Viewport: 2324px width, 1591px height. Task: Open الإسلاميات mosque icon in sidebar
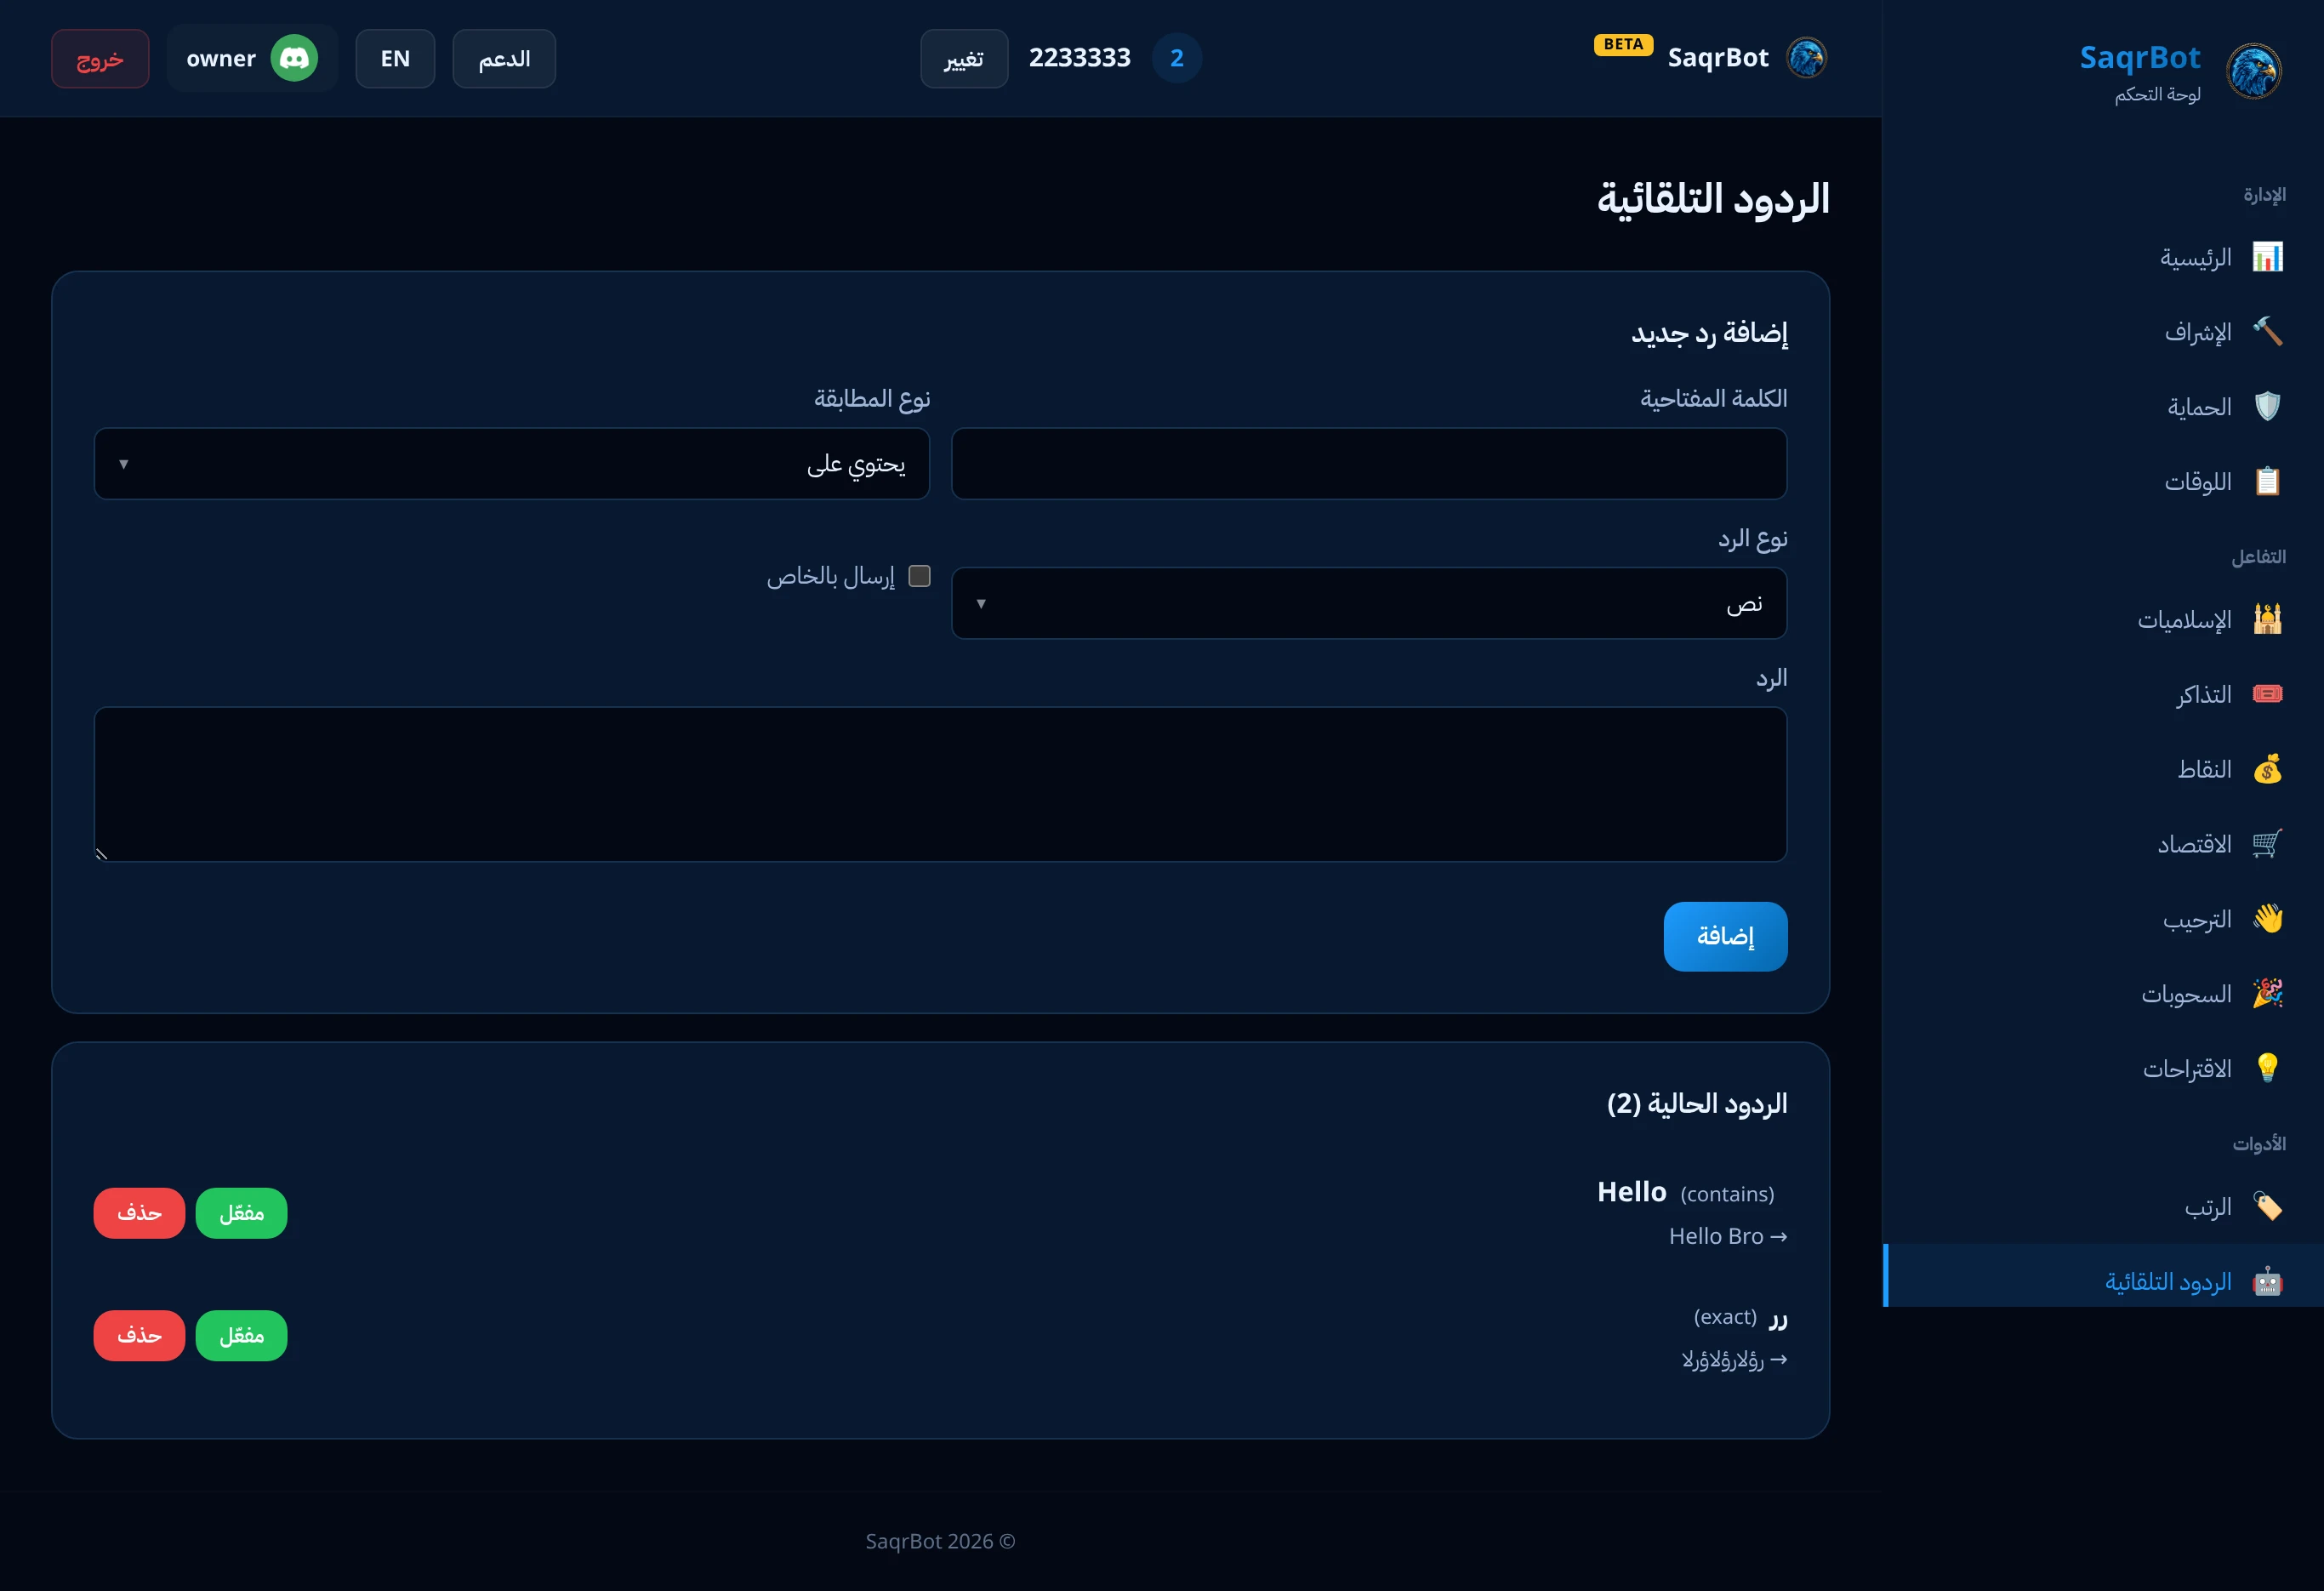[x=2266, y=619]
